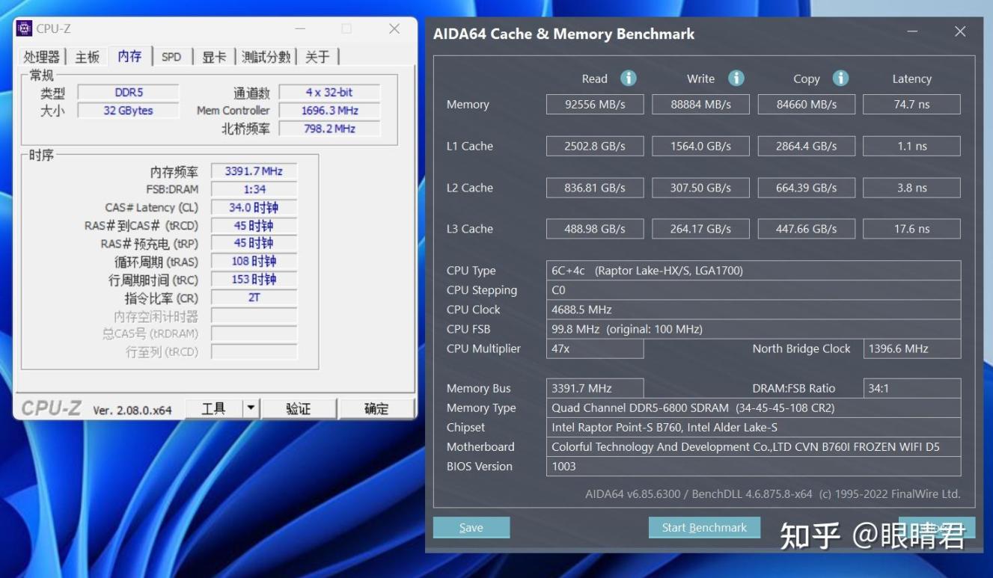993x578 pixels.
Task: Go to the 显卡 tab
Action: [x=214, y=57]
